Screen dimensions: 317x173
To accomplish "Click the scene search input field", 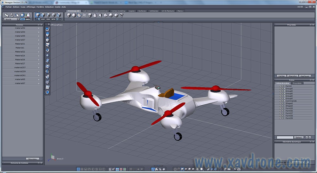I will pos(285,138).
